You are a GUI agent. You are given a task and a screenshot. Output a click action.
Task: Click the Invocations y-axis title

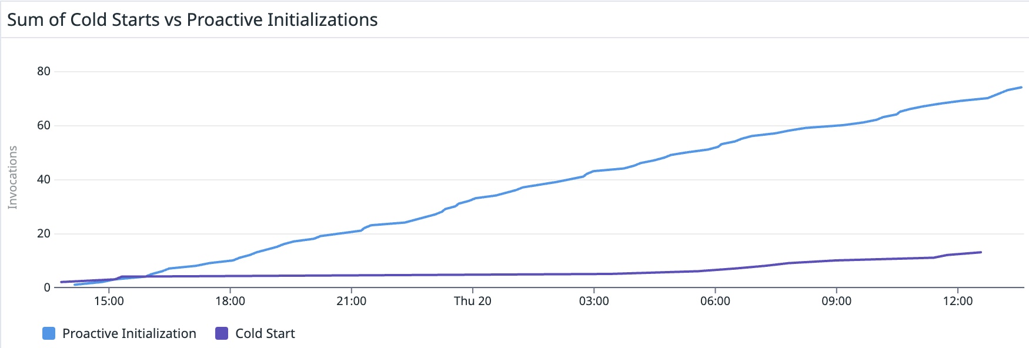tap(12, 178)
